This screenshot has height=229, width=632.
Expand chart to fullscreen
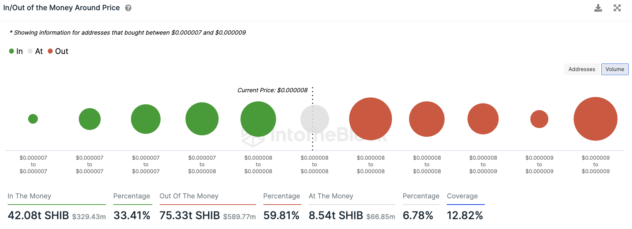pos(617,8)
